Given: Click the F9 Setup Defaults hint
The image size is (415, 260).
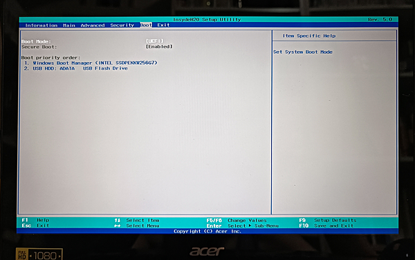Looking at the screenshot, I should point(328,221).
